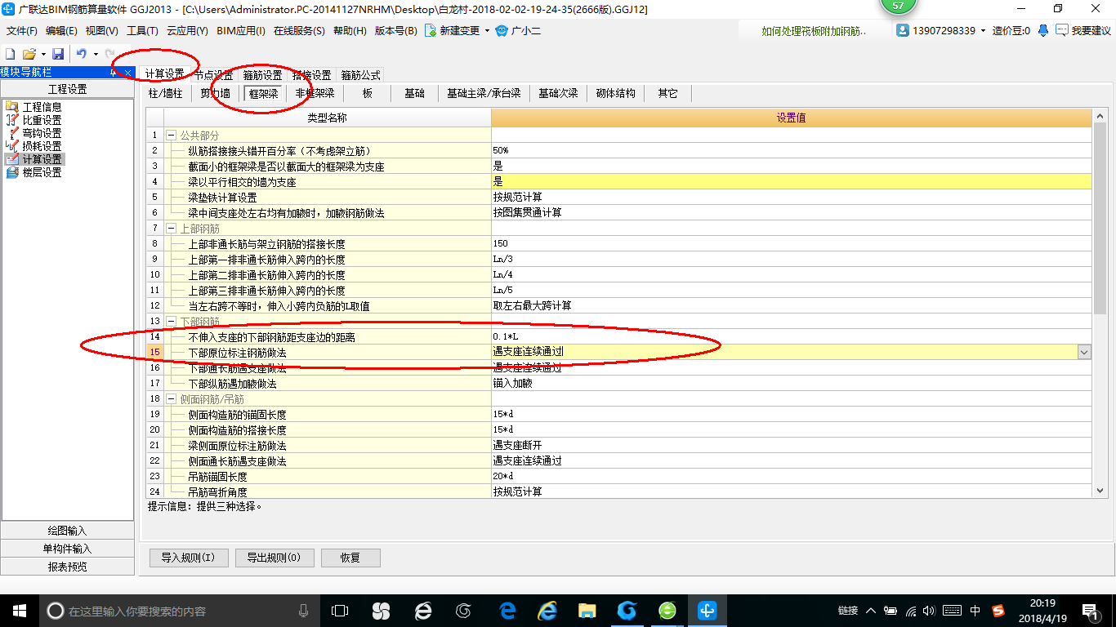This screenshot has width=1116, height=627.
Task: Click the 新建变更 toolbar button
Action: pyautogui.click(x=453, y=31)
